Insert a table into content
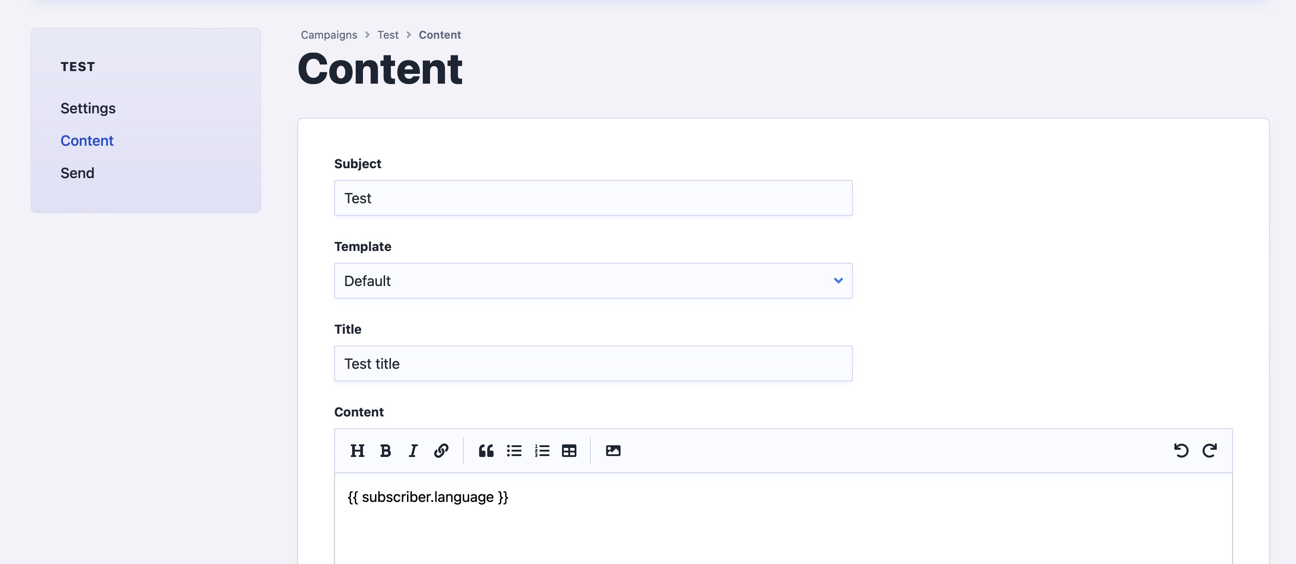Image resolution: width=1296 pixels, height=564 pixels. pyautogui.click(x=569, y=451)
